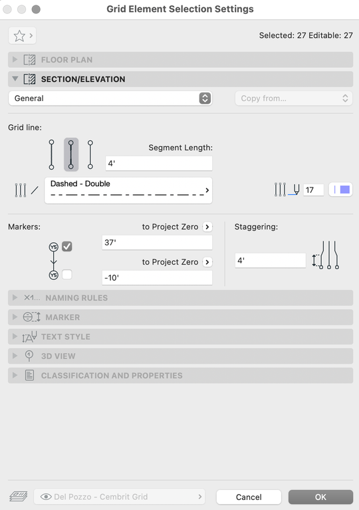This screenshot has width=359, height=510.
Task: Expand the Text Style panel
Action: 180,336
